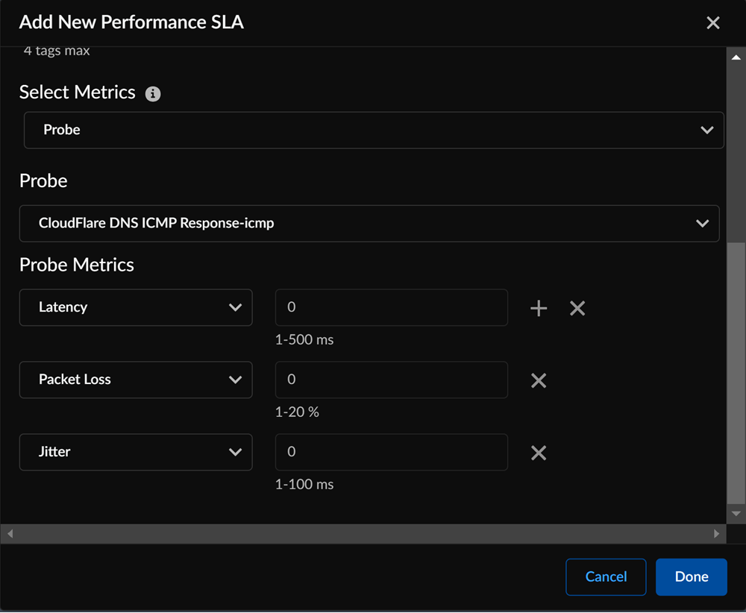
Task: Confirm with the Done button
Action: (691, 576)
